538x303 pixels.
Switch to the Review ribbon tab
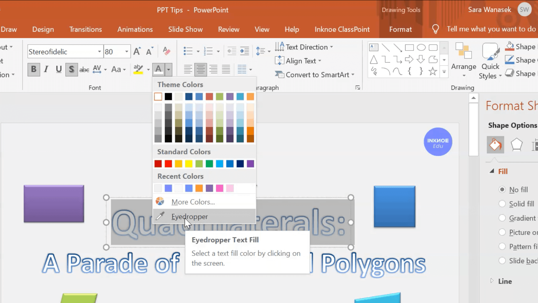(x=229, y=29)
